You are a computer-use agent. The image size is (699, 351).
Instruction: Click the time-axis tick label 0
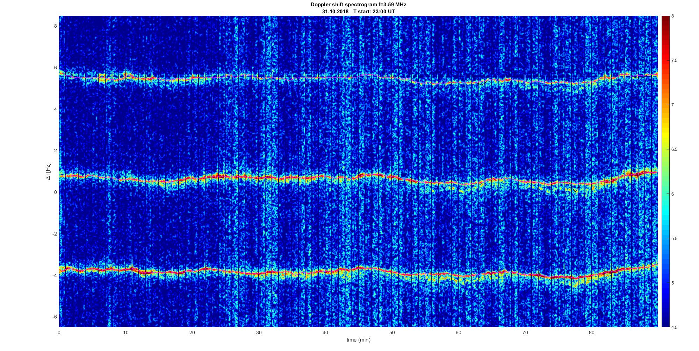(x=59, y=332)
